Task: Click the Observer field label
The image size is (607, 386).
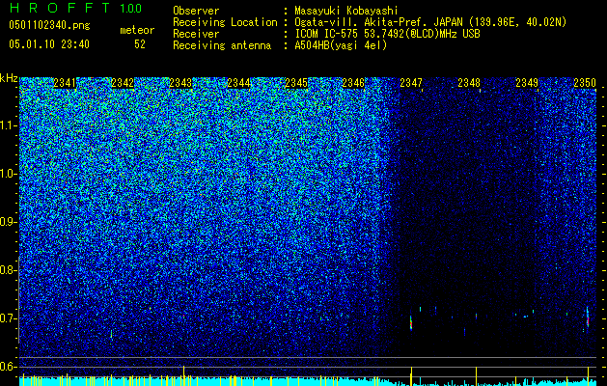Action: click(x=196, y=11)
